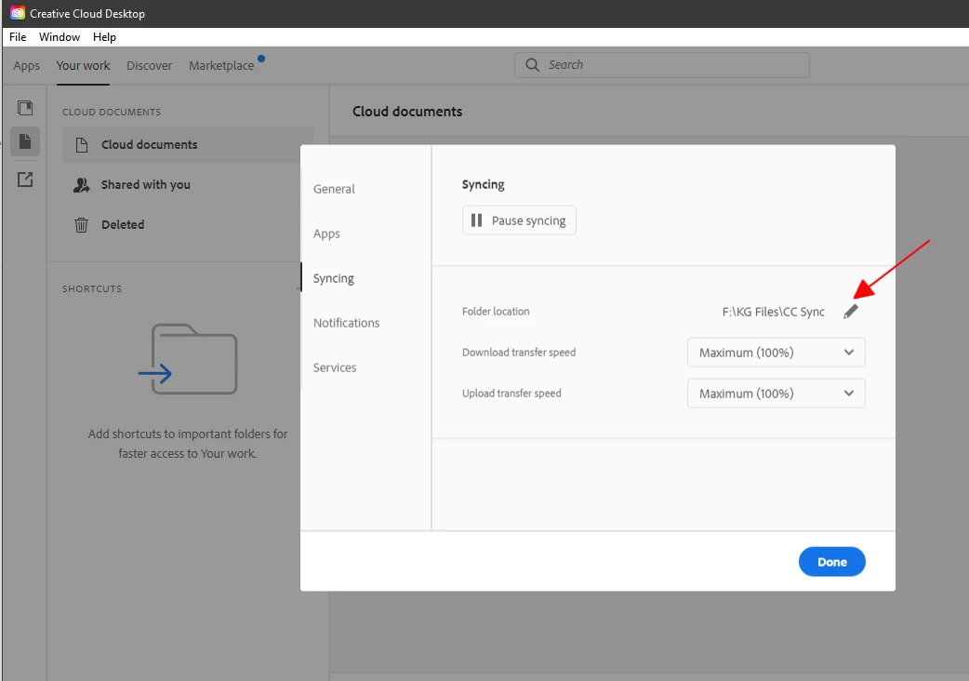This screenshot has width=969, height=681.
Task: Select Notifications in preferences sidebar
Action: (x=346, y=323)
